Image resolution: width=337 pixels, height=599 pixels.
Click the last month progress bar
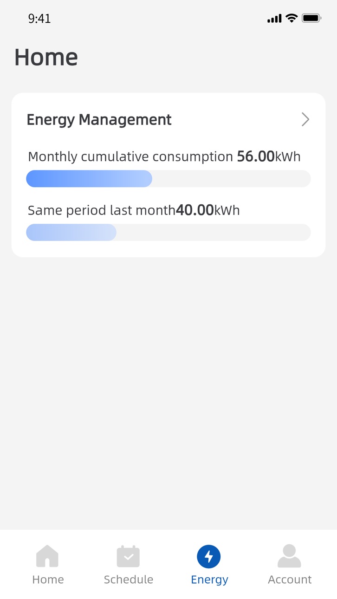168,232
